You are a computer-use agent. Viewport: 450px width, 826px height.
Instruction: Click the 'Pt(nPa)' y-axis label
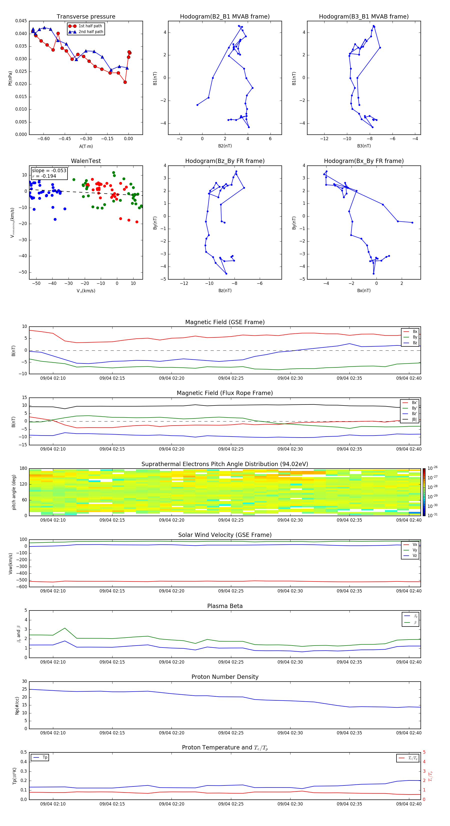point(10,78)
